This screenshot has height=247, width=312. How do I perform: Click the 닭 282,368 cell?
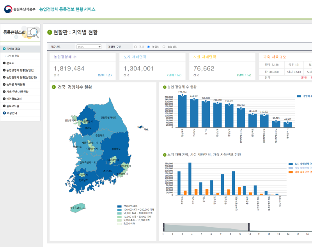point(271,72)
